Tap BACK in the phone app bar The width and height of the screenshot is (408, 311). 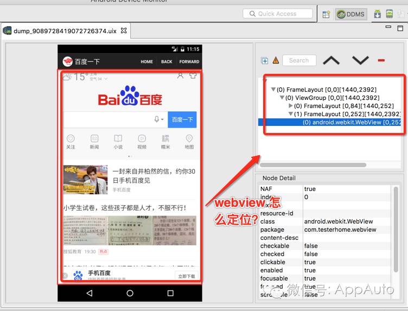(x=167, y=62)
